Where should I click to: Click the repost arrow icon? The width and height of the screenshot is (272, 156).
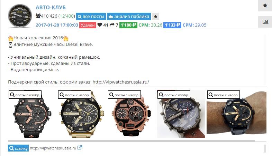coord(112,25)
